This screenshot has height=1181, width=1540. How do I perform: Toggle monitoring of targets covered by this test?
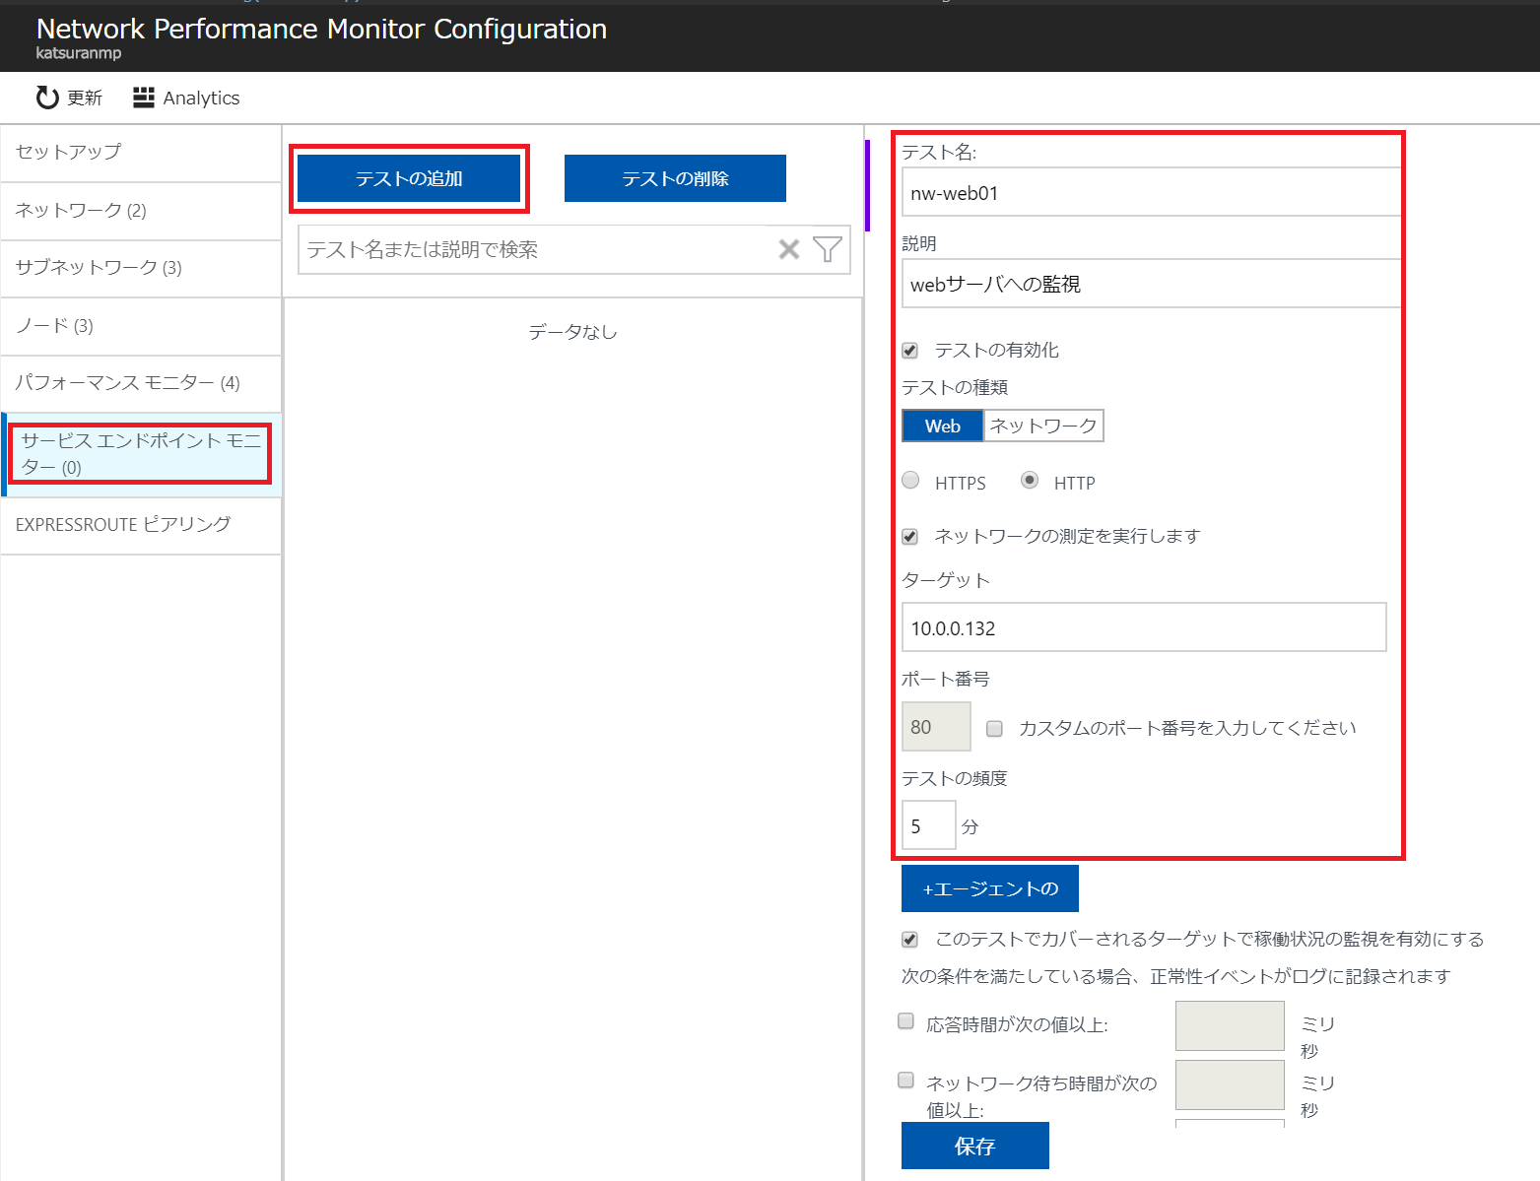908,939
